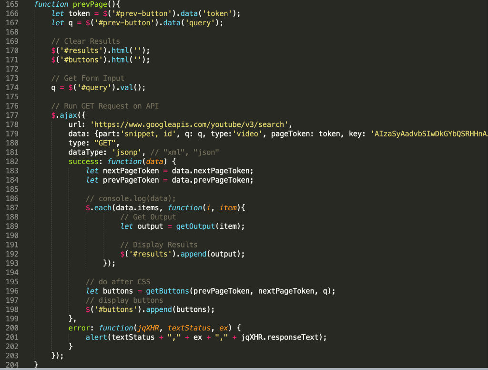Click the prevPage function name on line 165

click(90, 4)
